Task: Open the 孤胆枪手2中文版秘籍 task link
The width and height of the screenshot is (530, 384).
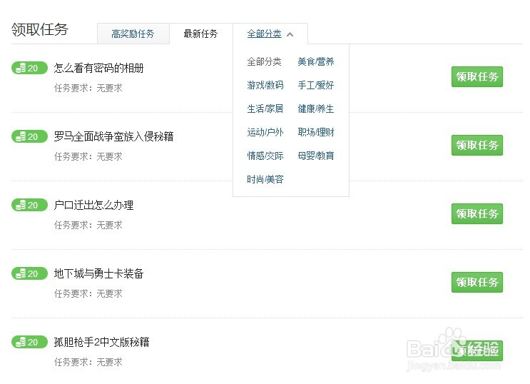Action: coord(102,343)
